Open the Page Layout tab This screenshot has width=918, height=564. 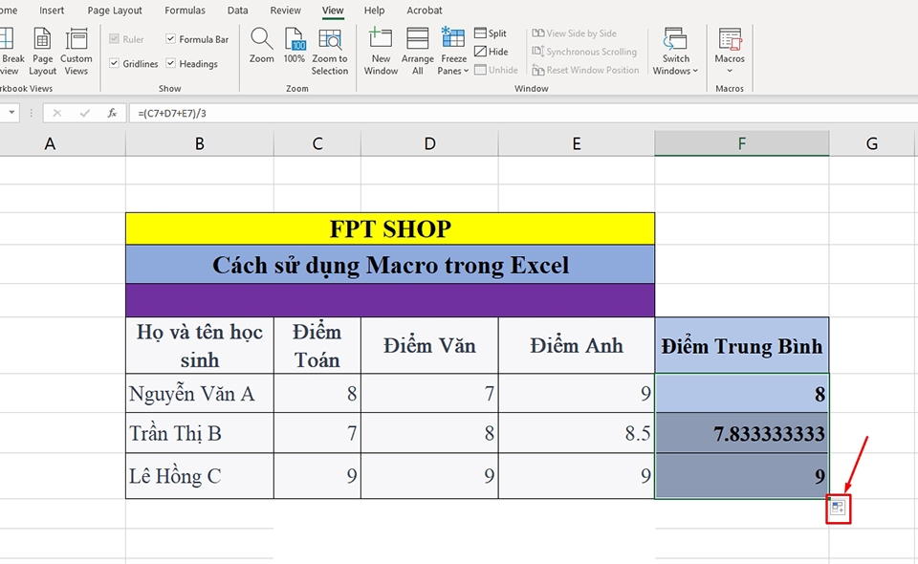click(115, 11)
